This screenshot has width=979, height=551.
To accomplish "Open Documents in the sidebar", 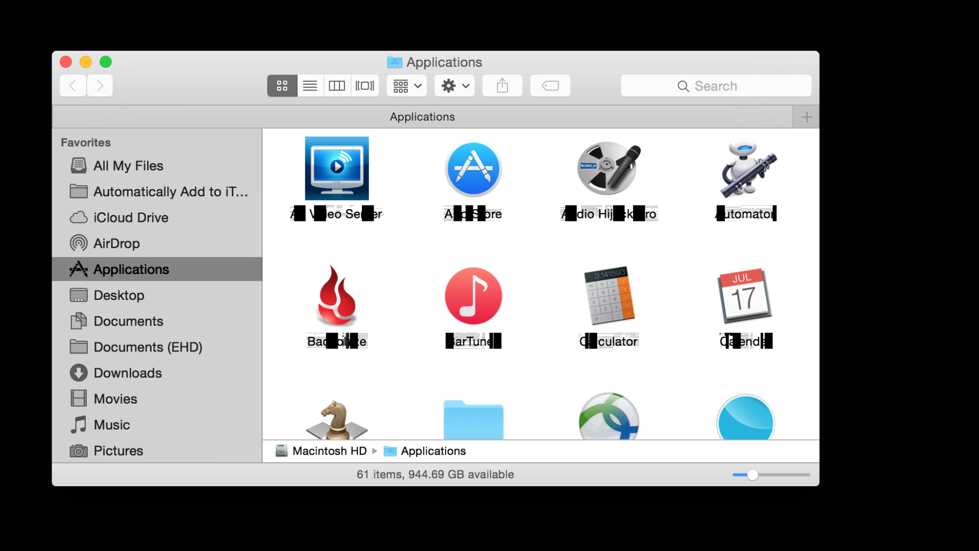I will point(157,321).
